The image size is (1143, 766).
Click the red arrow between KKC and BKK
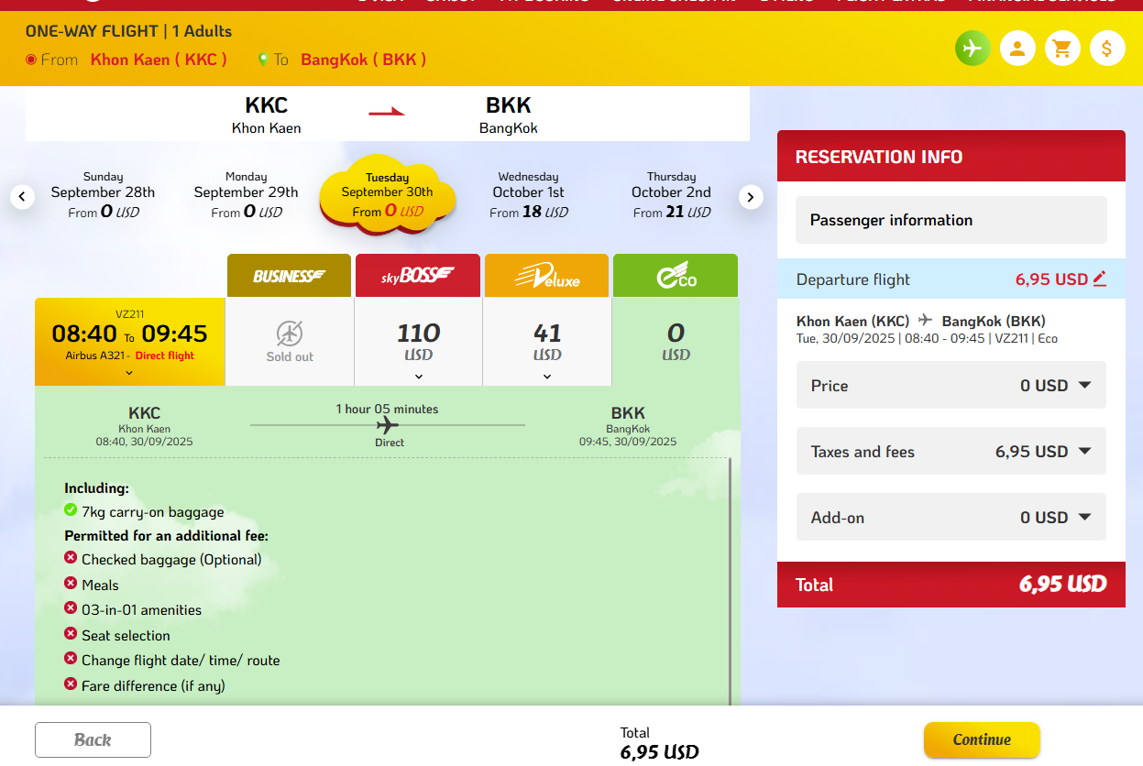387,113
